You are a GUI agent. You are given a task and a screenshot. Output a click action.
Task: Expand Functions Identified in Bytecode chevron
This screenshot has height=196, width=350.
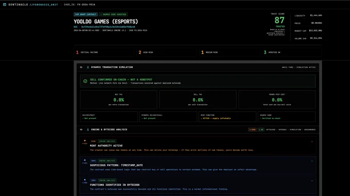pos(312,181)
